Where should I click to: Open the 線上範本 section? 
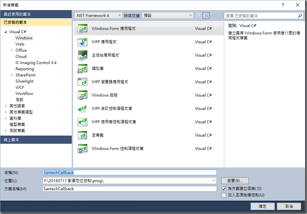pyautogui.click(x=36, y=140)
